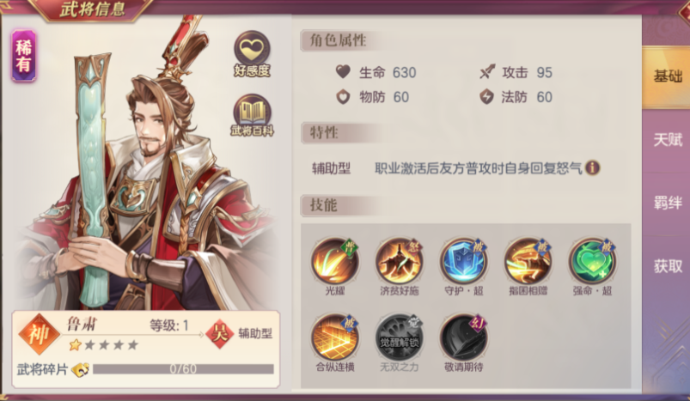Viewport: 690px width, 401px height.
Task: Select the 光耀 skill icon
Action: [335, 262]
